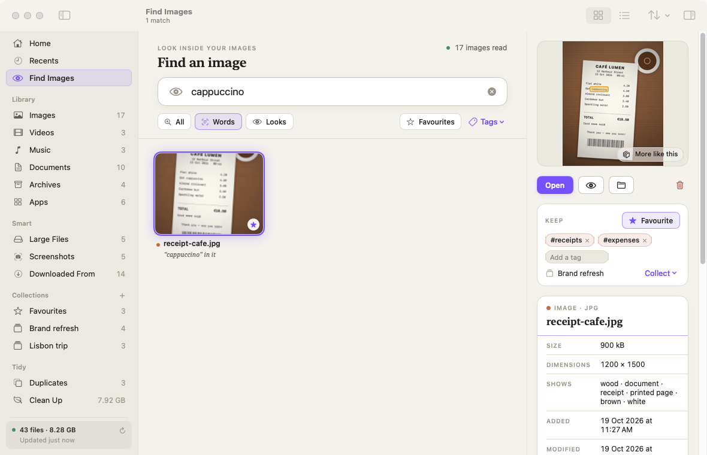This screenshot has width=707, height=455.
Task: Click the large receipt preview image
Action: point(613,104)
